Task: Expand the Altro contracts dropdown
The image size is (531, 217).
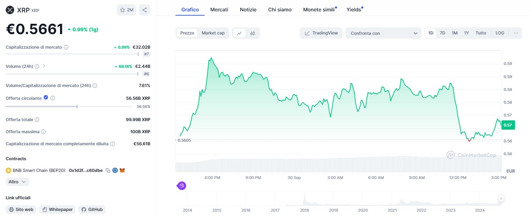Action: tap(17, 182)
